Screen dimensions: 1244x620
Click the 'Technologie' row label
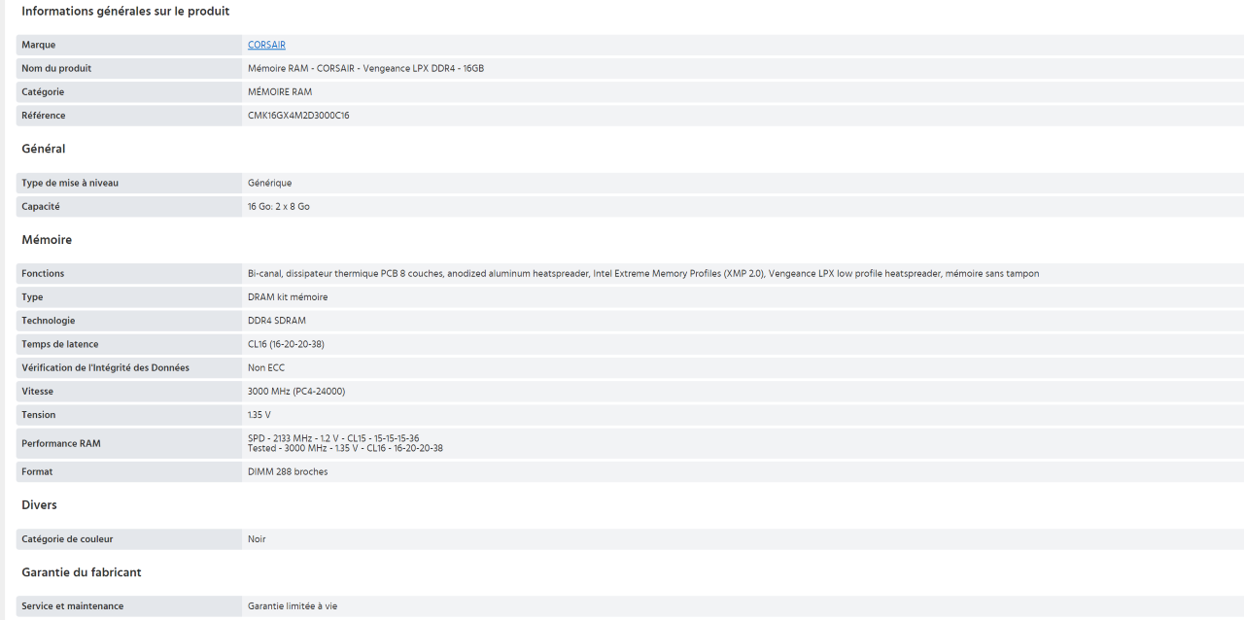(x=49, y=320)
